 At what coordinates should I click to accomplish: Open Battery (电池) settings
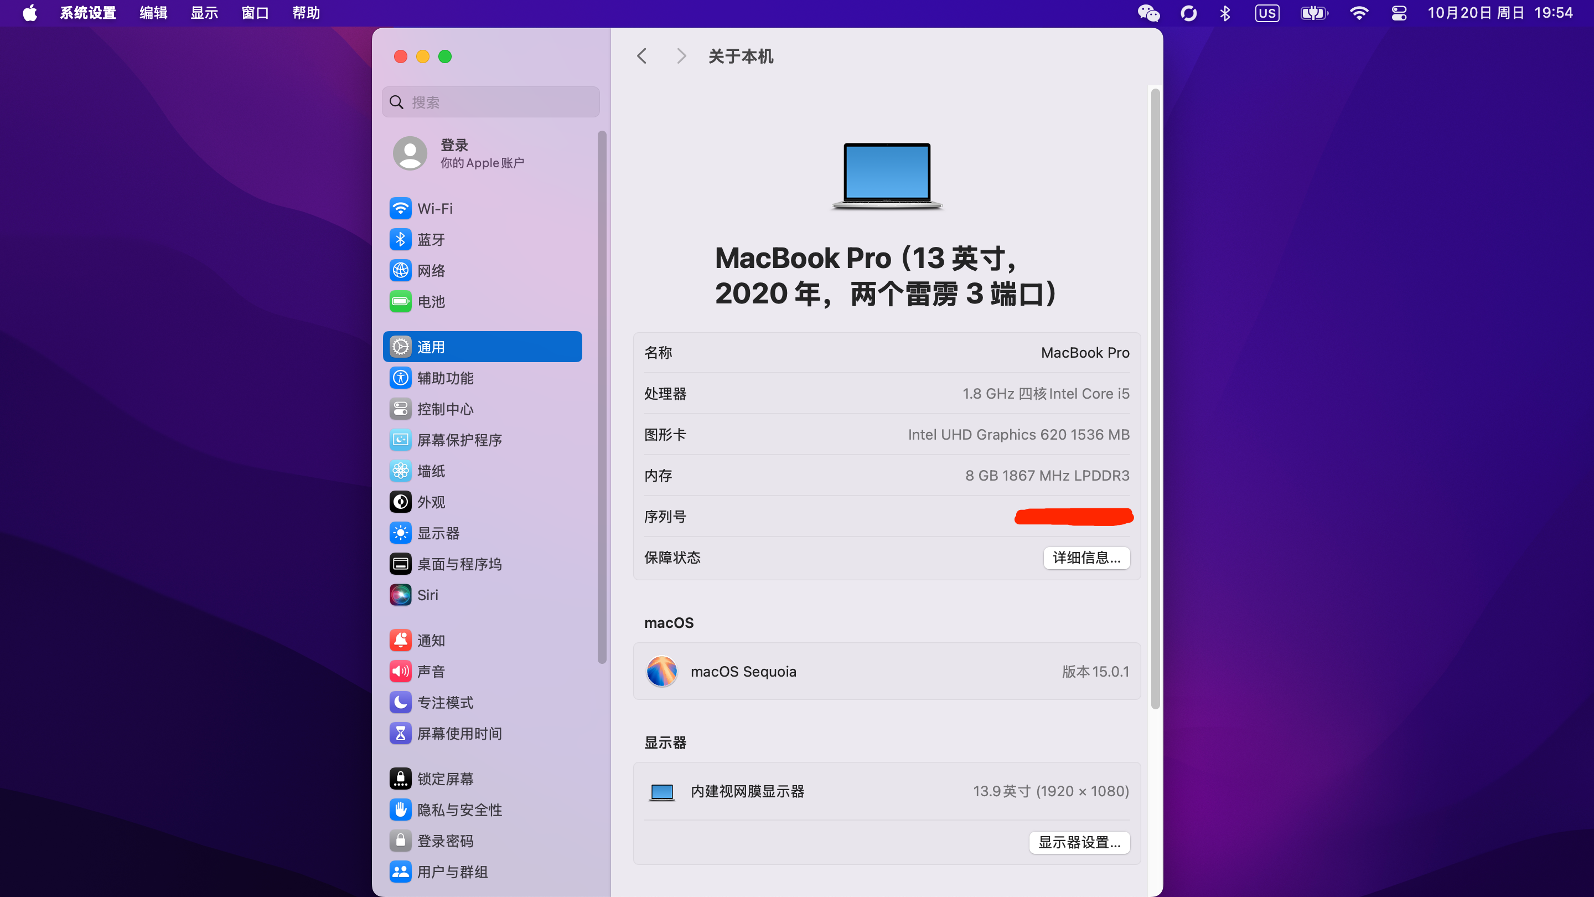pos(431,301)
